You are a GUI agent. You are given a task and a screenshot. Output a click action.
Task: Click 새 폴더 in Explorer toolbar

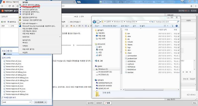pyautogui.click(x=142, y=26)
